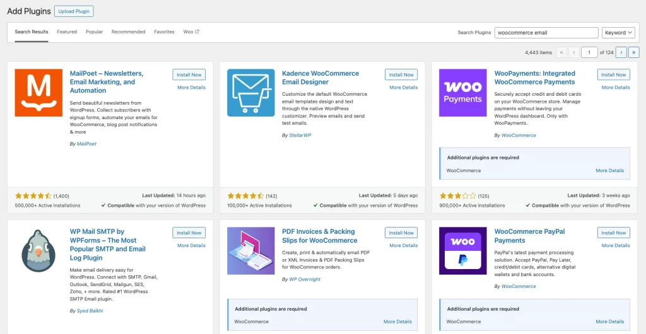
Task: Click the MailPoet star rating
Action: (33, 196)
